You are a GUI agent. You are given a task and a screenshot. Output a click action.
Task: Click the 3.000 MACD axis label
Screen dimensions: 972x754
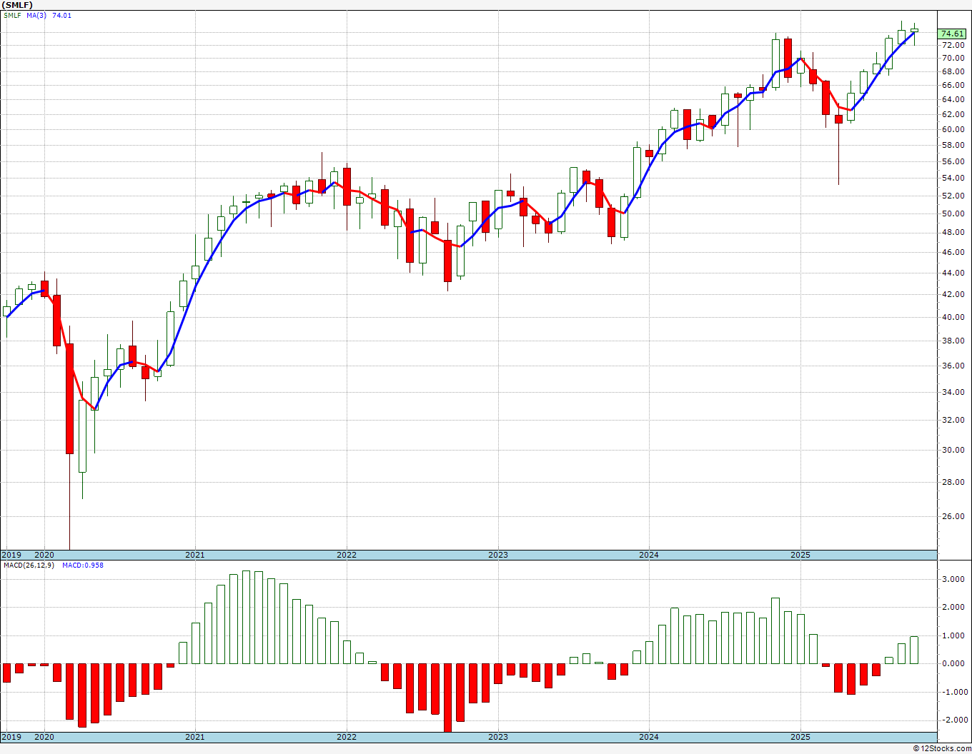953,580
